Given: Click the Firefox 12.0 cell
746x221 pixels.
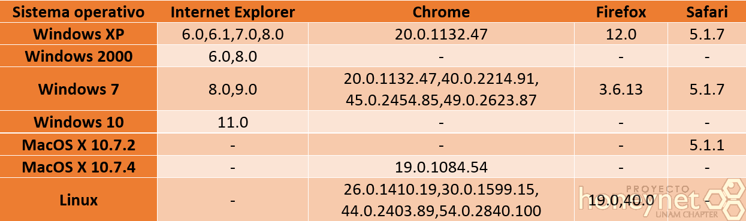Looking at the screenshot, I should (x=620, y=35).
